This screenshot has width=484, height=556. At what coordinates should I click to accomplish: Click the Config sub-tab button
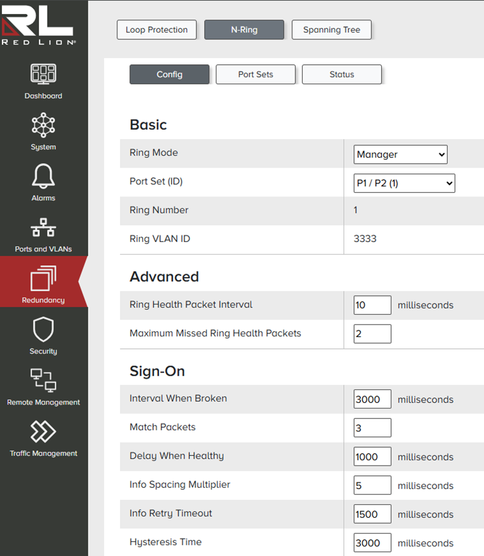tap(169, 75)
